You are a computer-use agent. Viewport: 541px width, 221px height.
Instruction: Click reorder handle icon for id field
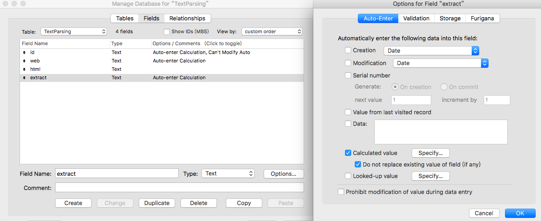[24, 52]
